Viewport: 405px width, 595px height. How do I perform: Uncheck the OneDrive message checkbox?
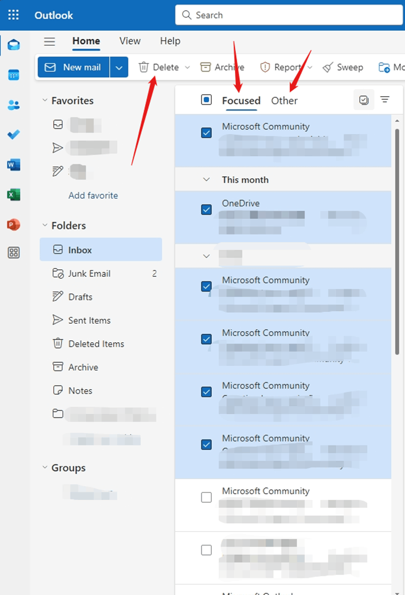click(206, 209)
